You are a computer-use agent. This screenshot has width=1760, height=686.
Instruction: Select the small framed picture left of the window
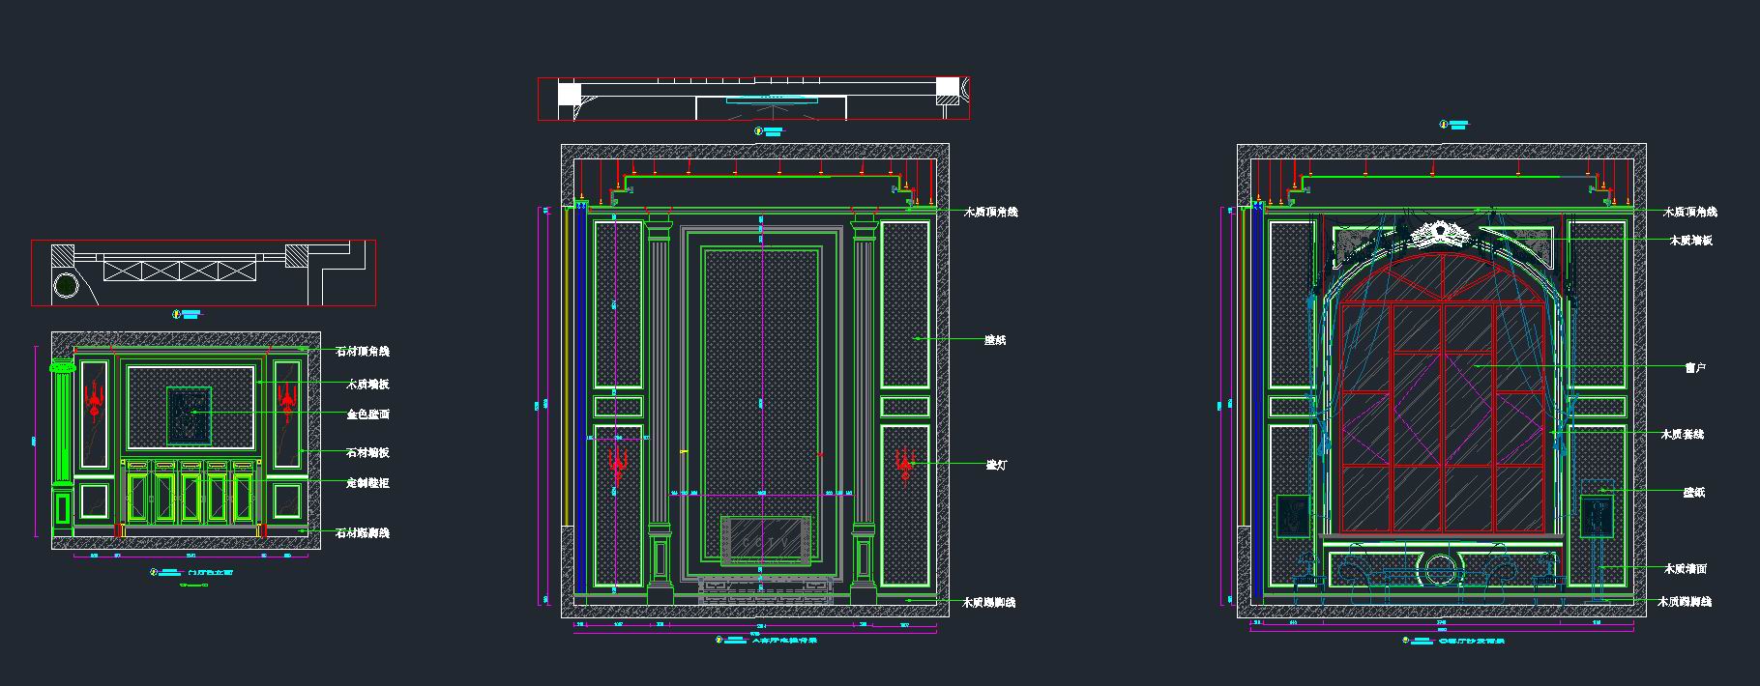tap(1293, 516)
